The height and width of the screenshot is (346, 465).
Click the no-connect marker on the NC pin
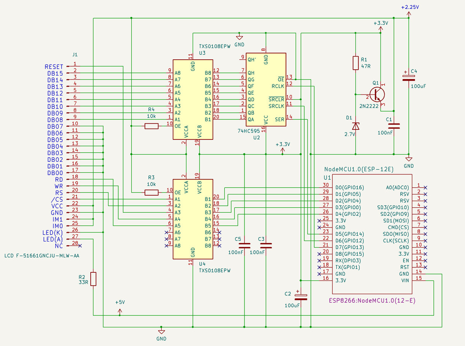80,246
